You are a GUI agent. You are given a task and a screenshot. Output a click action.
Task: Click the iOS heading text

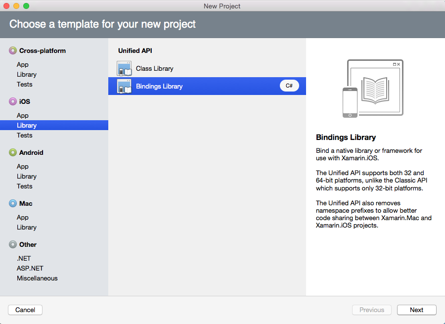click(25, 101)
